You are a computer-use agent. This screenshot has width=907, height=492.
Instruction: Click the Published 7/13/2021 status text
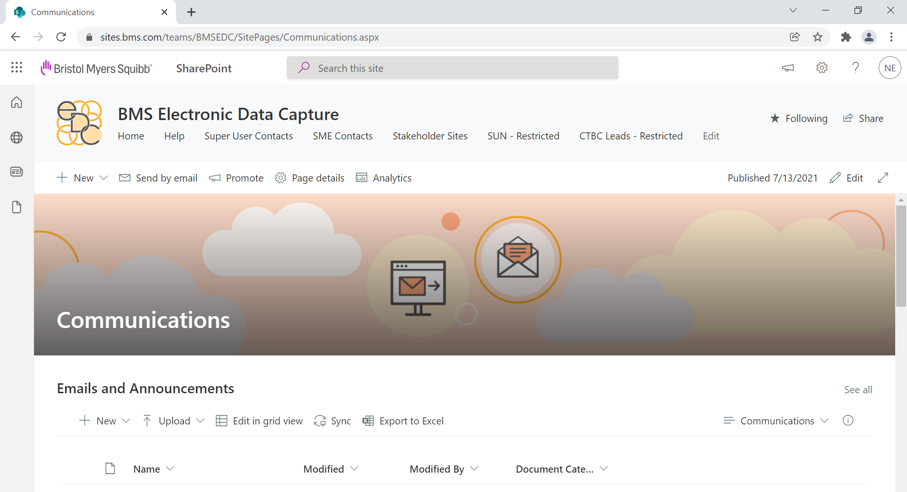click(772, 178)
